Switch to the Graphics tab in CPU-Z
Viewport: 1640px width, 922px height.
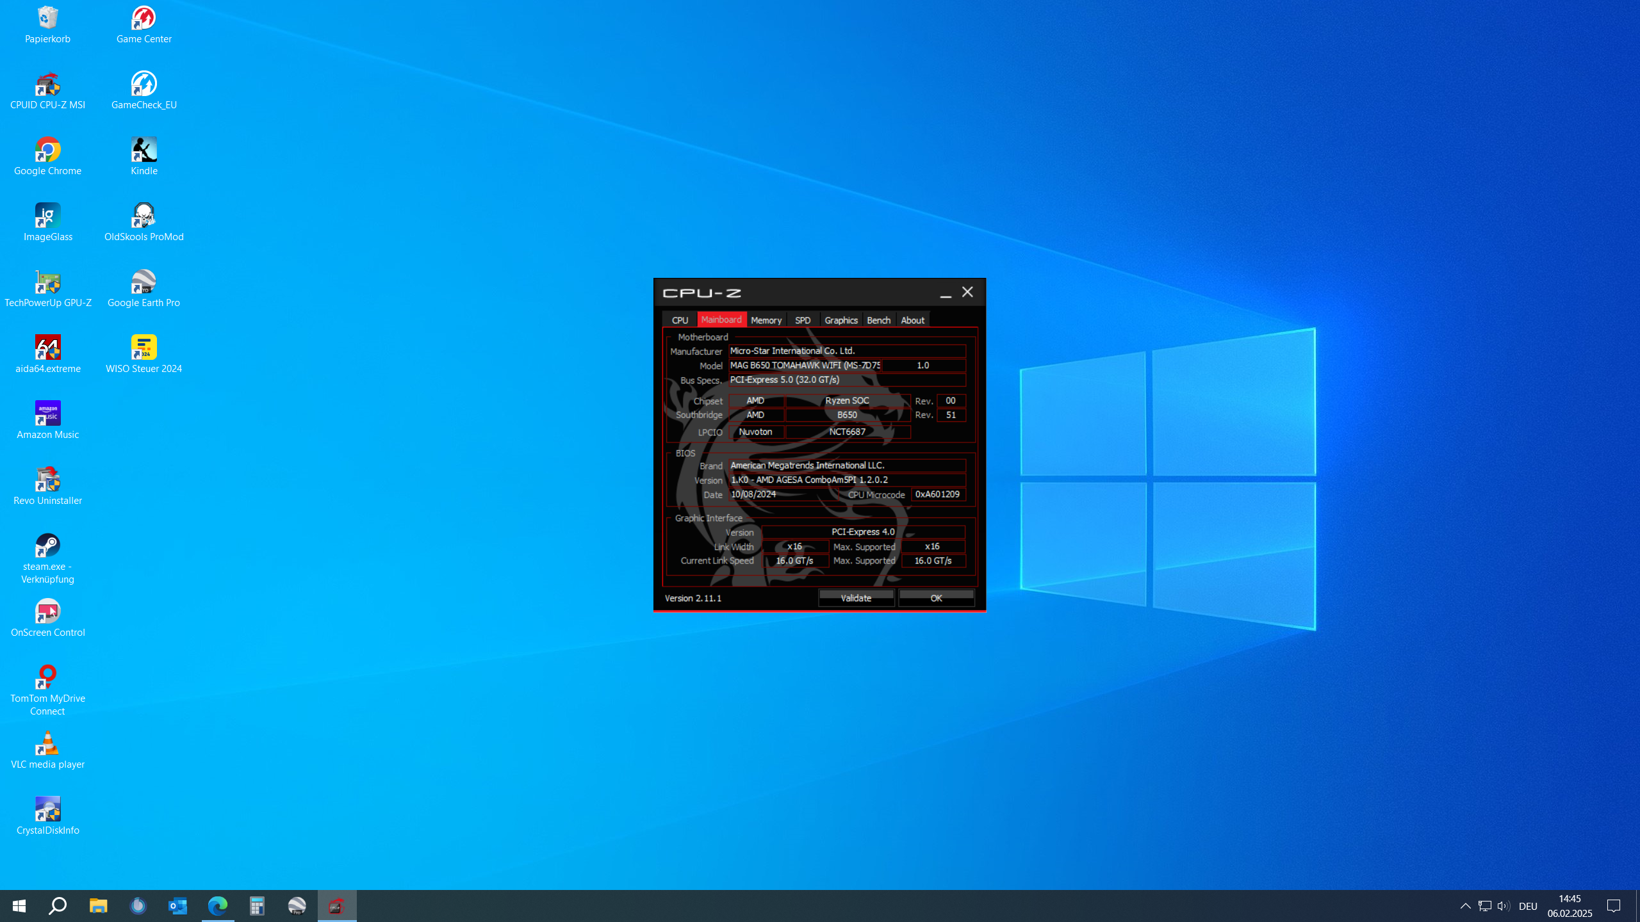pyautogui.click(x=840, y=320)
